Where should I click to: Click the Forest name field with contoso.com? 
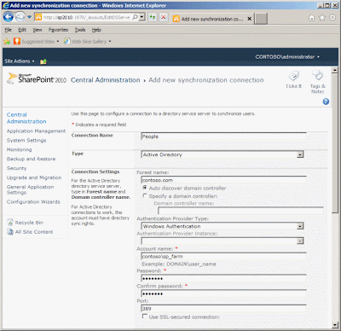[x=223, y=180]
